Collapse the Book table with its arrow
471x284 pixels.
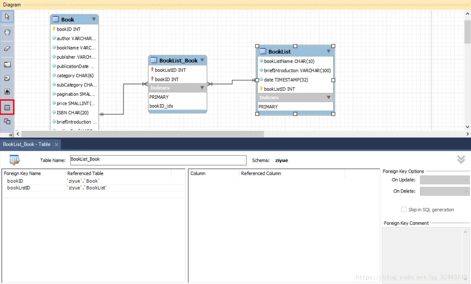pos(94,20)
